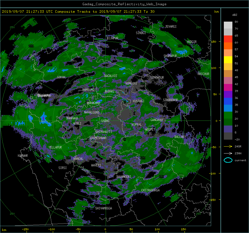Image resolution: width=249 pixels, height=233 pixels.
Task: Click the KARWAR city label
Action: click(23, 155)
